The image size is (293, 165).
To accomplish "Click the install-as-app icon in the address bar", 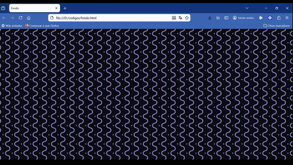I will (174, 18).
